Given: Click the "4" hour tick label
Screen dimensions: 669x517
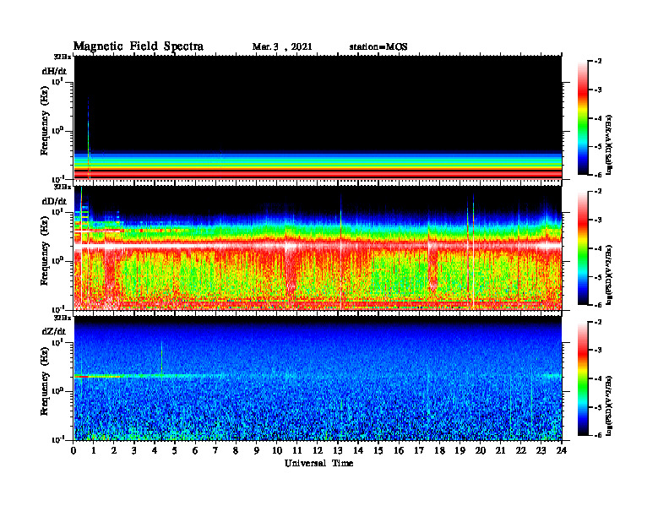Looking at the screenshot, I should [x=155, y=450].
